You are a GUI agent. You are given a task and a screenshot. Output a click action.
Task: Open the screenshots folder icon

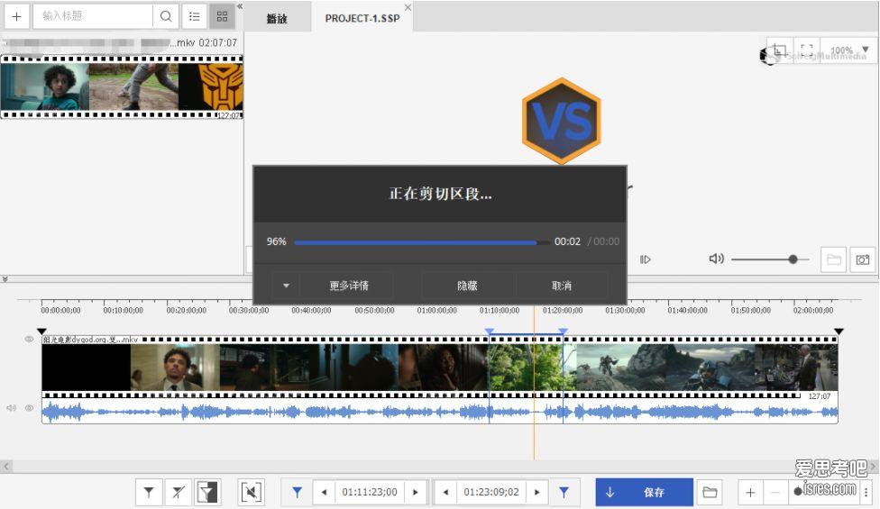(x=833, y=259)
